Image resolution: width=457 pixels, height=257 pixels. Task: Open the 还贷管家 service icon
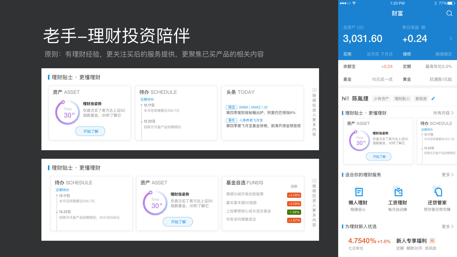(x=437, y=192)
